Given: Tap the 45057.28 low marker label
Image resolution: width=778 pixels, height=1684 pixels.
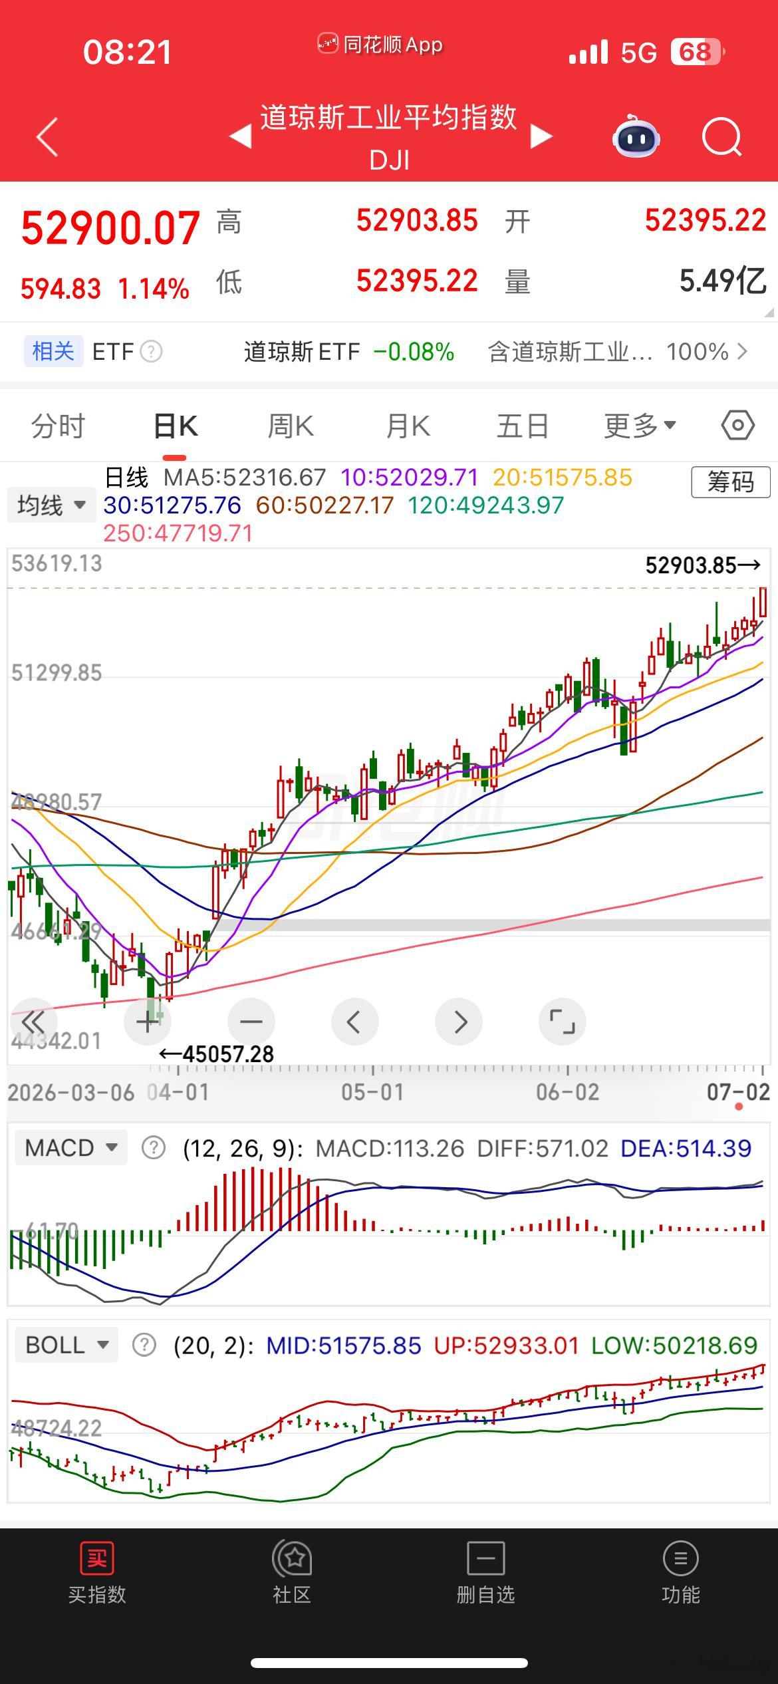Looking at the screenshot, I should pos(217,1053).
